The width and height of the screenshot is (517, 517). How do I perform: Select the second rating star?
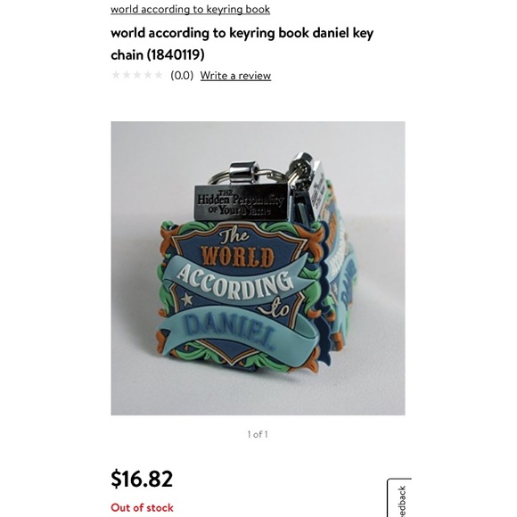tap(127, 75)
